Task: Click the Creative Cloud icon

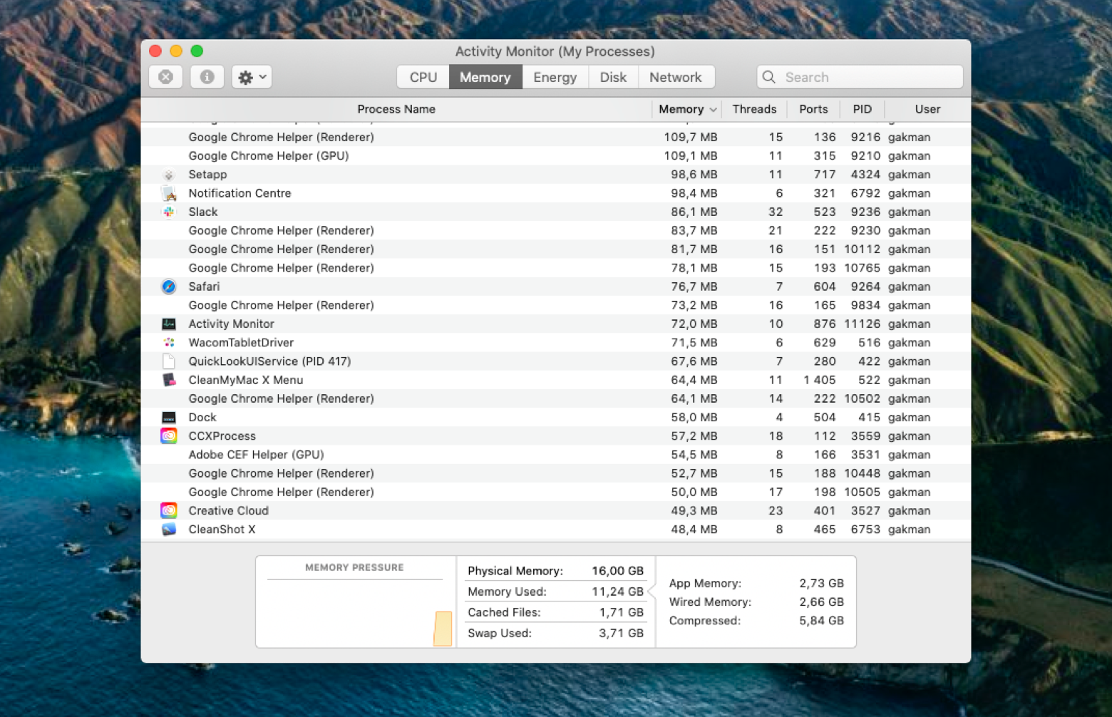Action: pyautogui.click(x=169, y=510)
